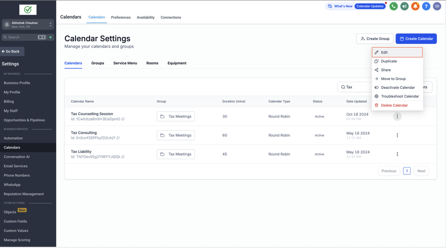Select Deactivate Calendar from the menu
This screenshot has width=446, height=248.
pos(398,88)
